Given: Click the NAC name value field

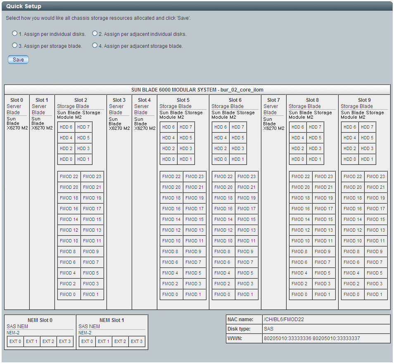Looking at the screenshot, I should pyautogui.click(x=326, y=319).
